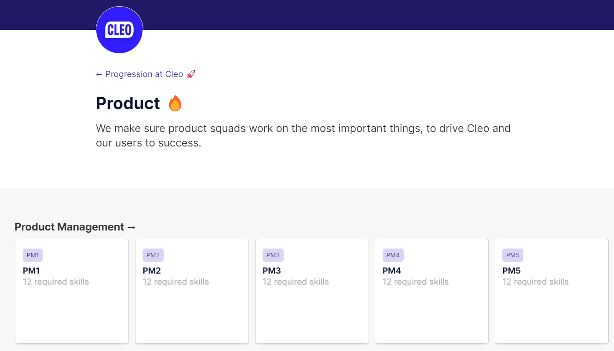Click "12 required skills" in the PM3 card

coord(296,282)
